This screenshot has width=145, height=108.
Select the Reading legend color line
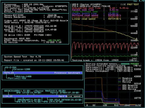tap(120, 78)
